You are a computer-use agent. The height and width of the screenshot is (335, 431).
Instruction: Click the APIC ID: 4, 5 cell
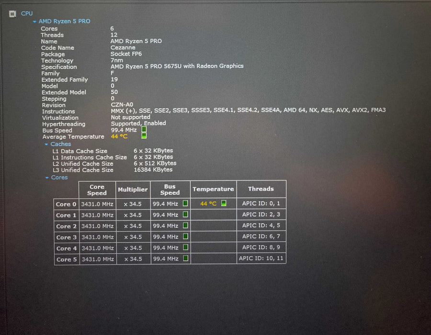[261, 225]
